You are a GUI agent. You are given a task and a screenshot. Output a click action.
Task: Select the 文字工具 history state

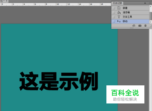point(130,17)
